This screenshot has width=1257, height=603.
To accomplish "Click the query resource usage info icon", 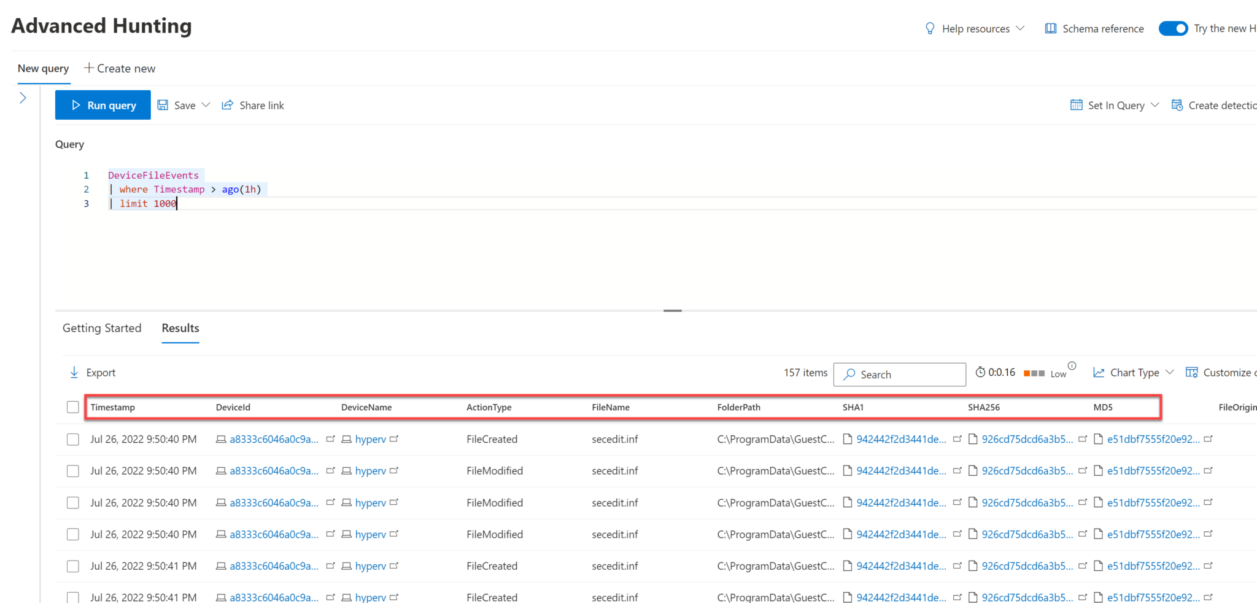I will click(x=1072, y=366).
